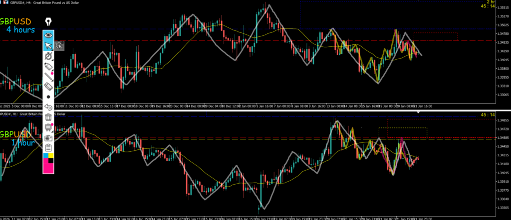511x220 pixels.
Task: Choose the gray click-pointer tool beside the arrow
Action: pyautogui.click(x=59, y=46)
